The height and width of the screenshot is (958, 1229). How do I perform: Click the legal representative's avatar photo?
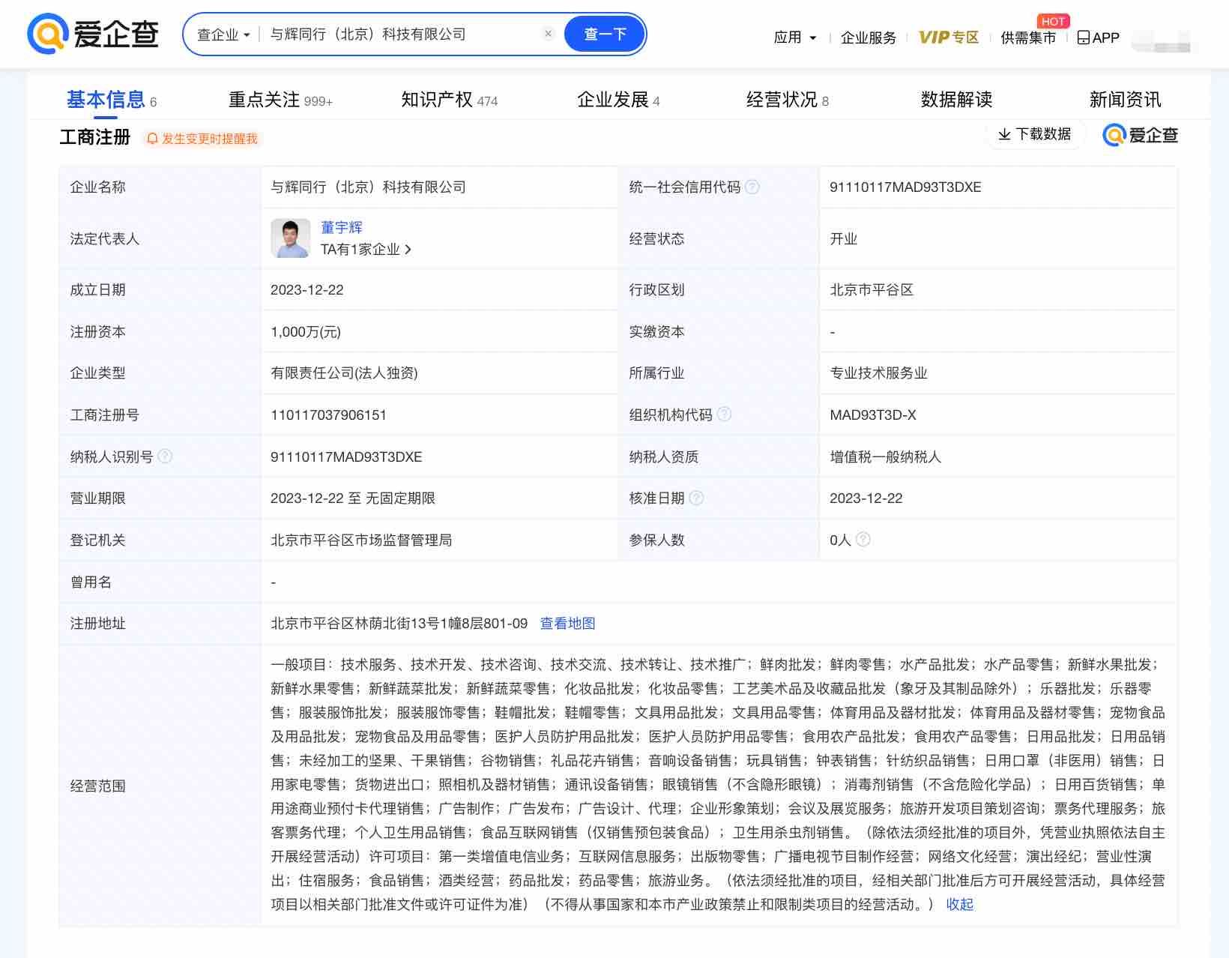(x=290, y=238)
